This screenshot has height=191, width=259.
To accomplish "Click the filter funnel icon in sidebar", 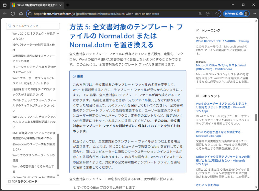I will click(9, 26).
